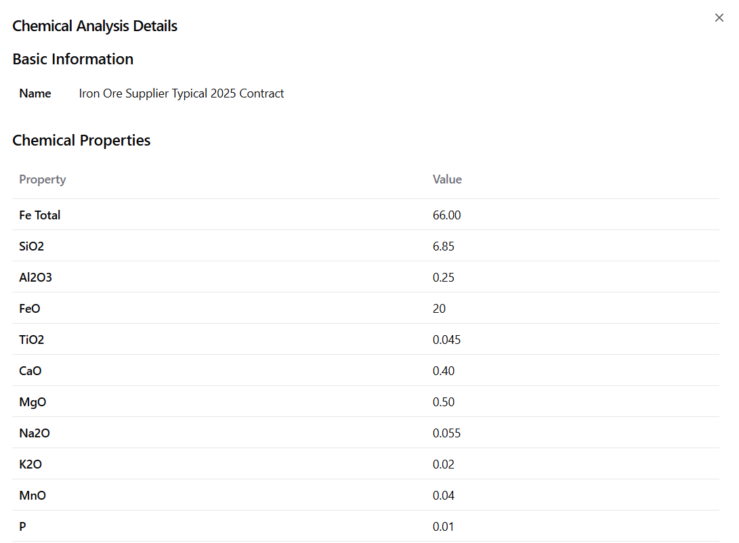The image size is (739, 543).
Task: Select the Fe Total row label
Action: [40, 215]
